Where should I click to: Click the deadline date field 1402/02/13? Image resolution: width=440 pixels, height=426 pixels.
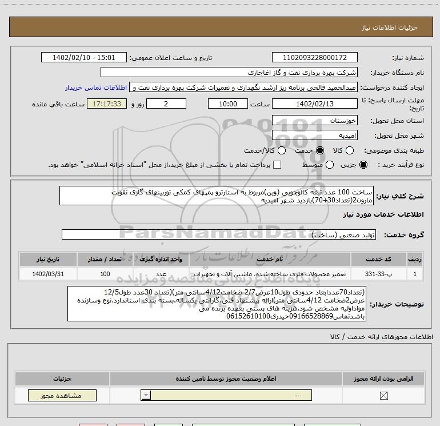(x=314, y=103)
